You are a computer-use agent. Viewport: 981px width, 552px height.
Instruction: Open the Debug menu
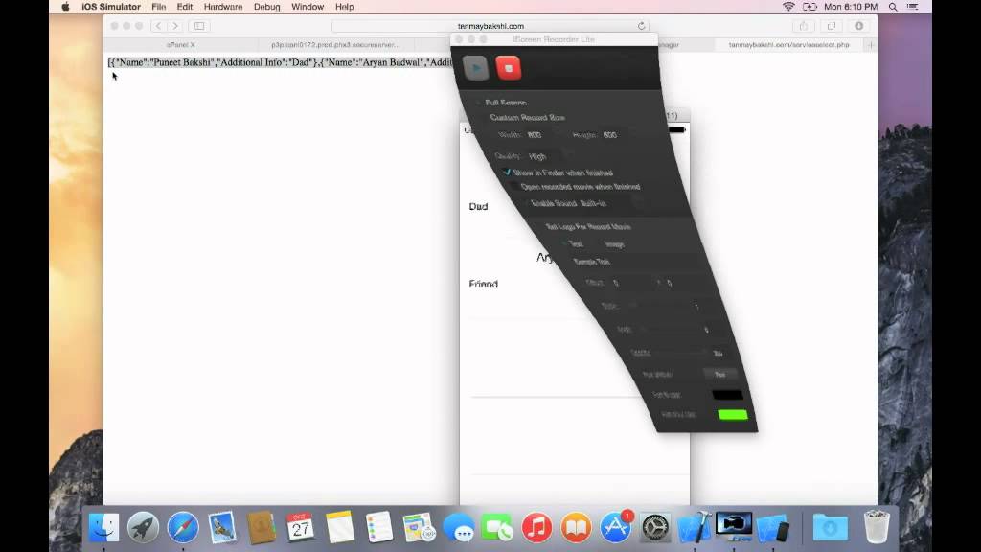[x=267, y=7]
